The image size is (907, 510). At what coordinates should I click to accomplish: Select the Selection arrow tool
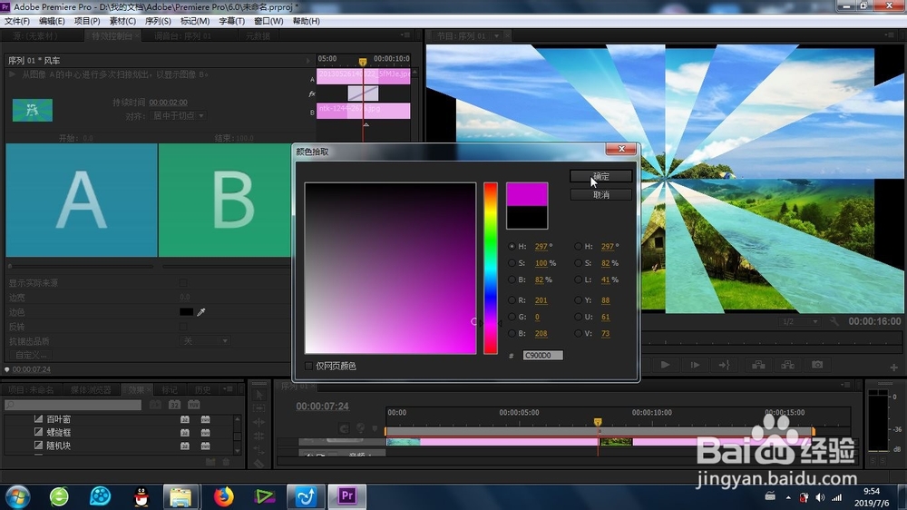(x=259, y=395)
